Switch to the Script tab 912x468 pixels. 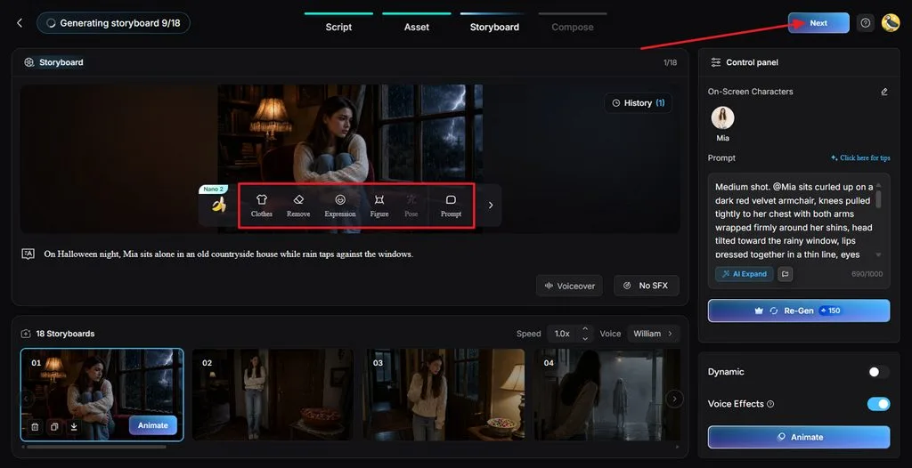(338, 27)
